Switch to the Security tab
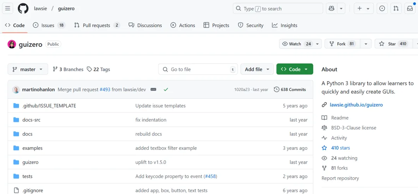The image size is (418, 194). coord(250,25)
